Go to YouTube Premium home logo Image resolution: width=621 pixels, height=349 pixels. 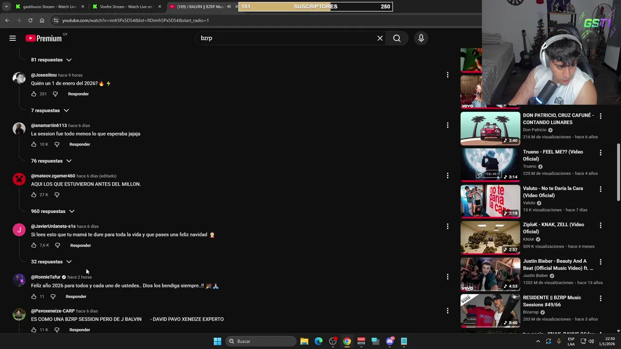point(44,38)
